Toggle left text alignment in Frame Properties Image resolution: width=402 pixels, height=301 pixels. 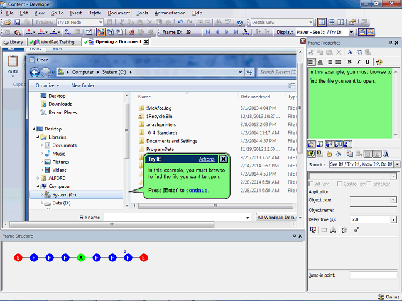tap(312, 62)
